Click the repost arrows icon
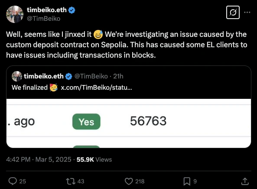The width and height of the screenshot is (257, 189). pyautogui.click(x=71, y=181)
